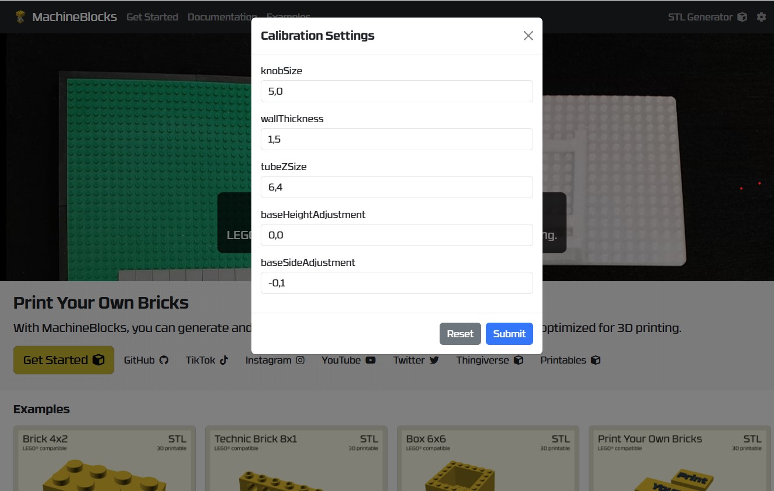Open the Brick 4x2 example thumbnail
774x491 pixels.
[104, 462]
